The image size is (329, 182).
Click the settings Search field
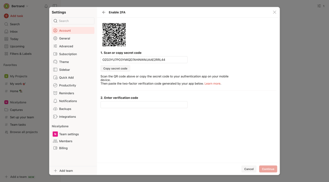[x=73, y=21]
